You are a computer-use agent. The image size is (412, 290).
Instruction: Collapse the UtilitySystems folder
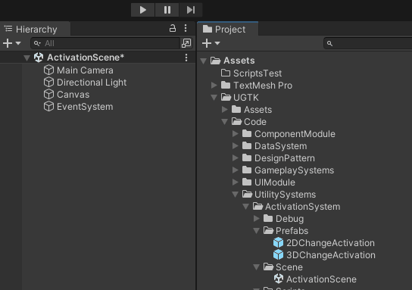(x=236, y=195)
